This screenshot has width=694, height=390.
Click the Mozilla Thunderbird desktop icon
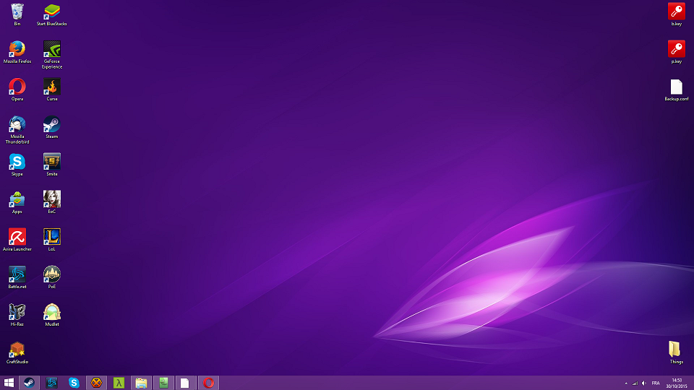click(17, 124)
